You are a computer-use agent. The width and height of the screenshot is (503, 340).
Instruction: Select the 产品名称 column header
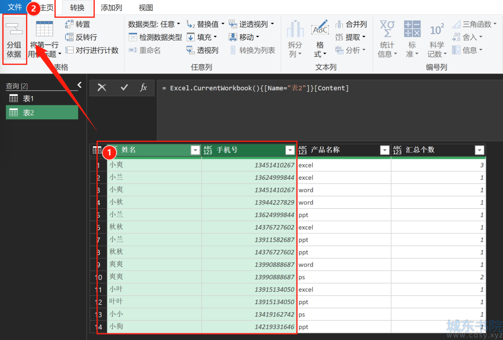pos(344,150)
